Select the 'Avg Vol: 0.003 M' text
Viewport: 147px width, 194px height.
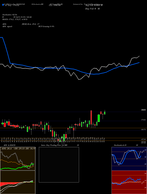(94, 5)
